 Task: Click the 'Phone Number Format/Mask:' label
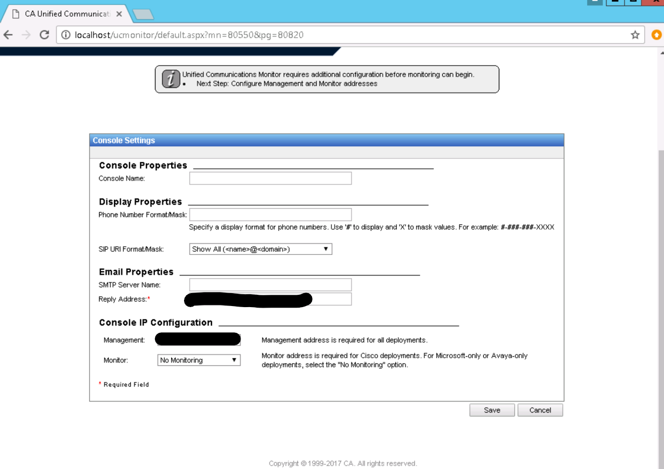pyautogui.click(x=143, y=215)
